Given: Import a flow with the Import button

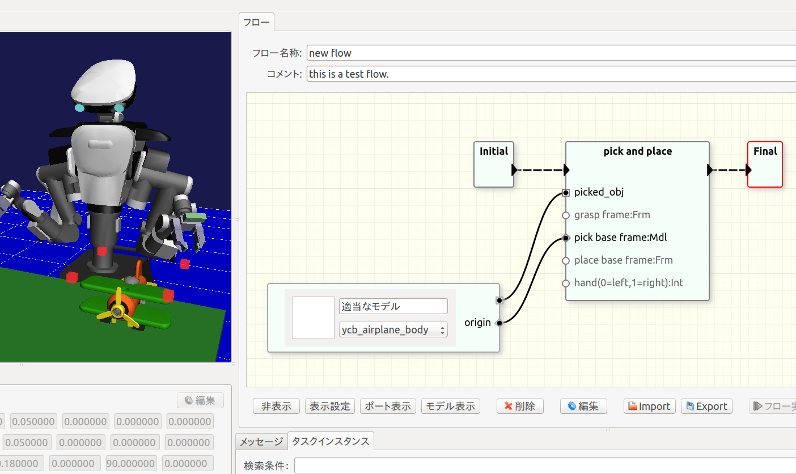Looking at the screenshot, I should pos(650,406).
